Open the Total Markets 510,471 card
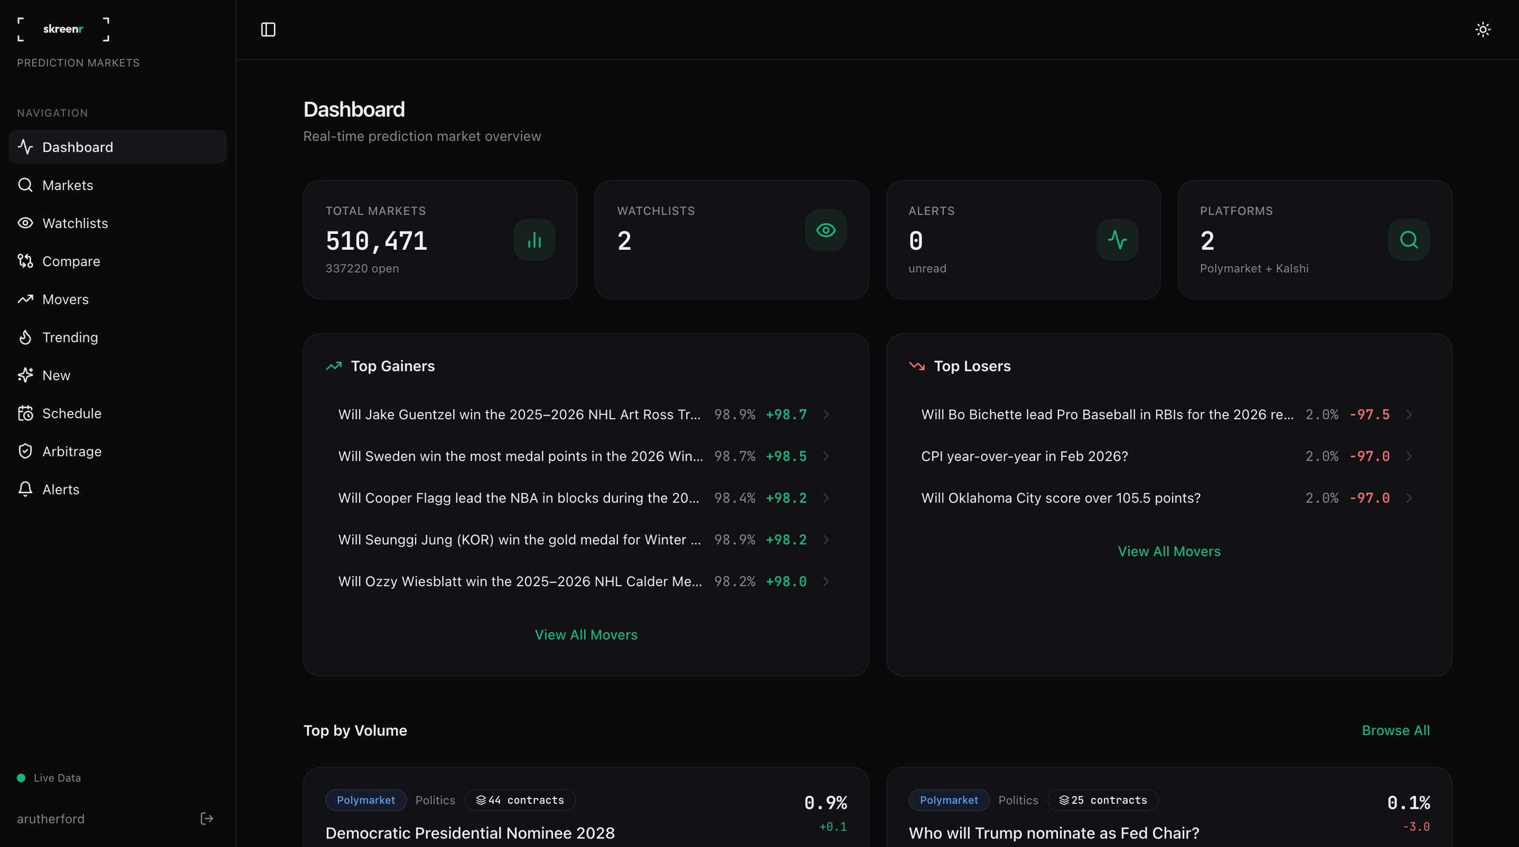 440,239
